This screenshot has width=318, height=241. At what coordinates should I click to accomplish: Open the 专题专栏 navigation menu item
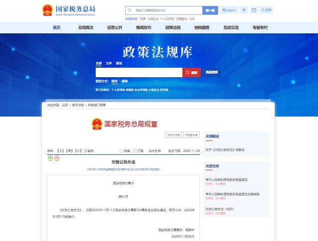[260, 27]
